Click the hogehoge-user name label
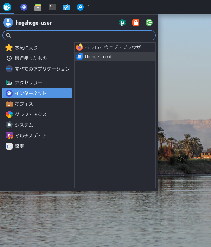This screenshot has width=211, height=247. pos(34,23)
